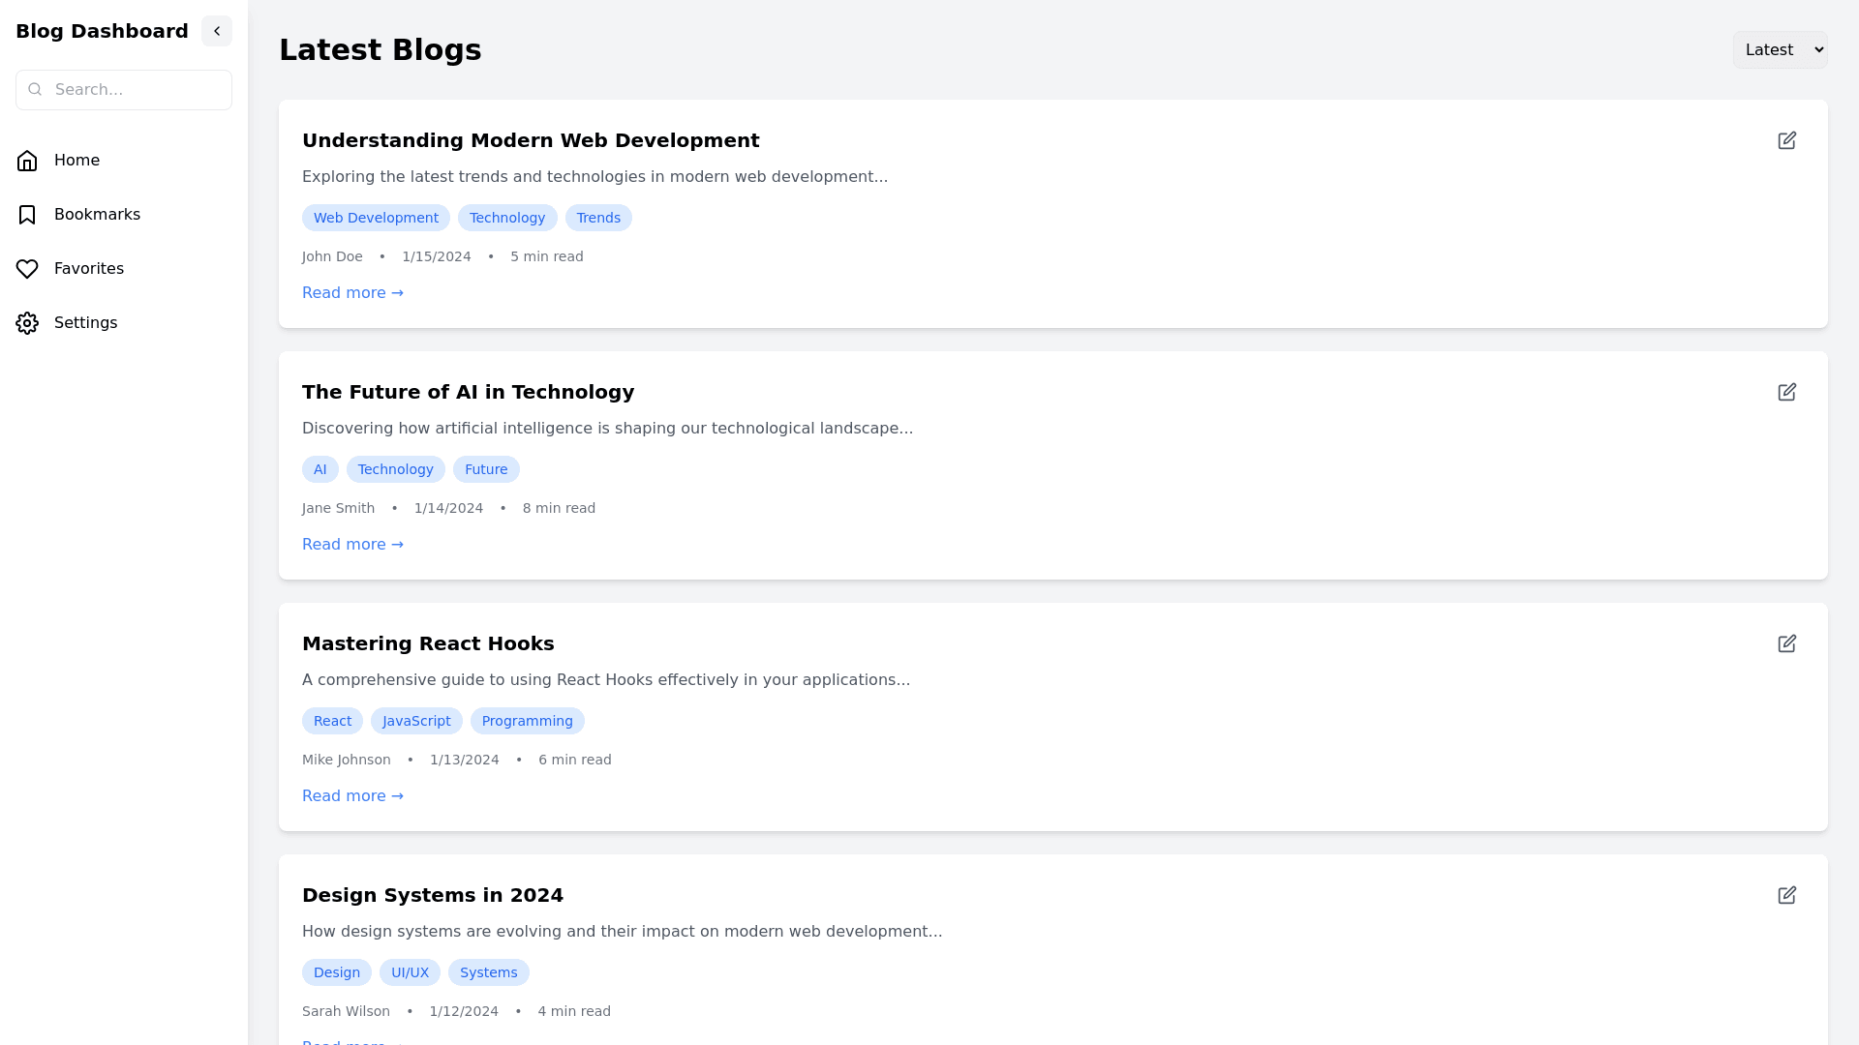Select the UI/UX tag

(410, 972)
